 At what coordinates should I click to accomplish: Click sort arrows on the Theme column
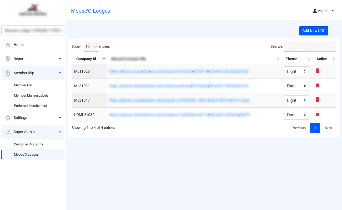(x=309, y=59)
